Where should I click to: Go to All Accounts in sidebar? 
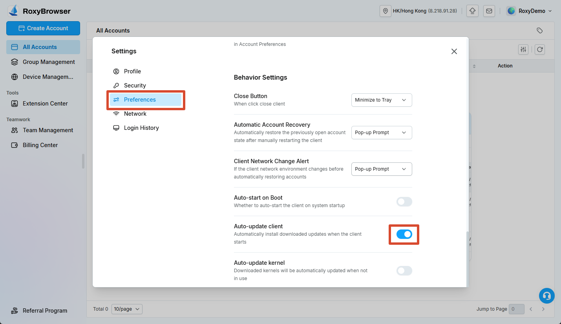43,47
